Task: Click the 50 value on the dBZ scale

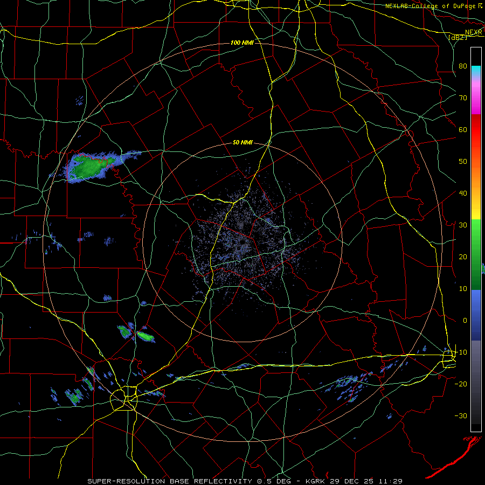Action: (x=463, y=162)
